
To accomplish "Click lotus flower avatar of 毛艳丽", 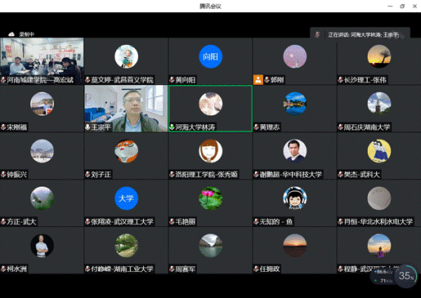I will point(210,198).
